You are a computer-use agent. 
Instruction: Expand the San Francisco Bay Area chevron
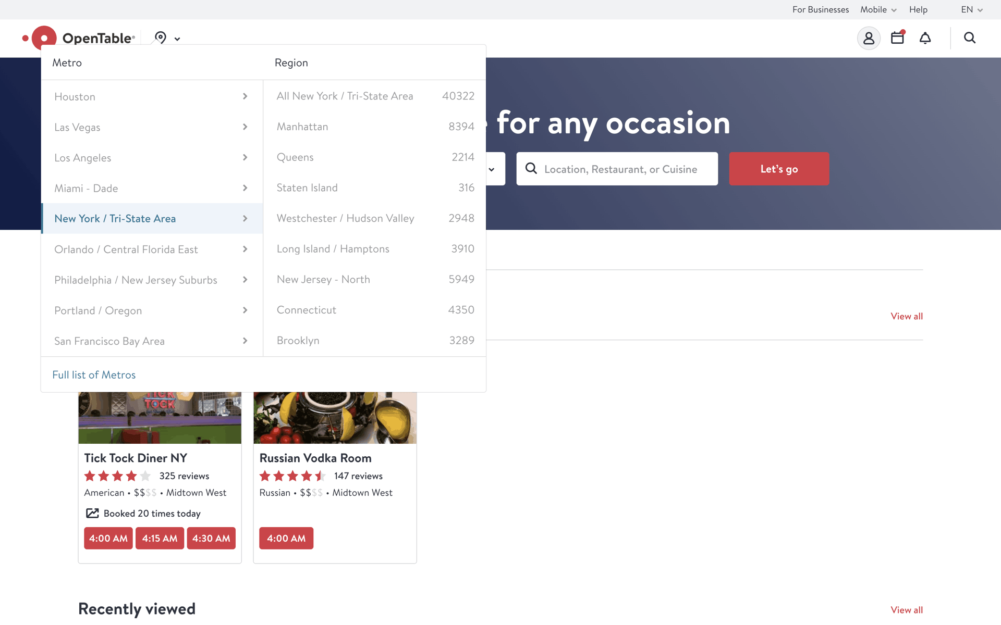tap(245, 341)
